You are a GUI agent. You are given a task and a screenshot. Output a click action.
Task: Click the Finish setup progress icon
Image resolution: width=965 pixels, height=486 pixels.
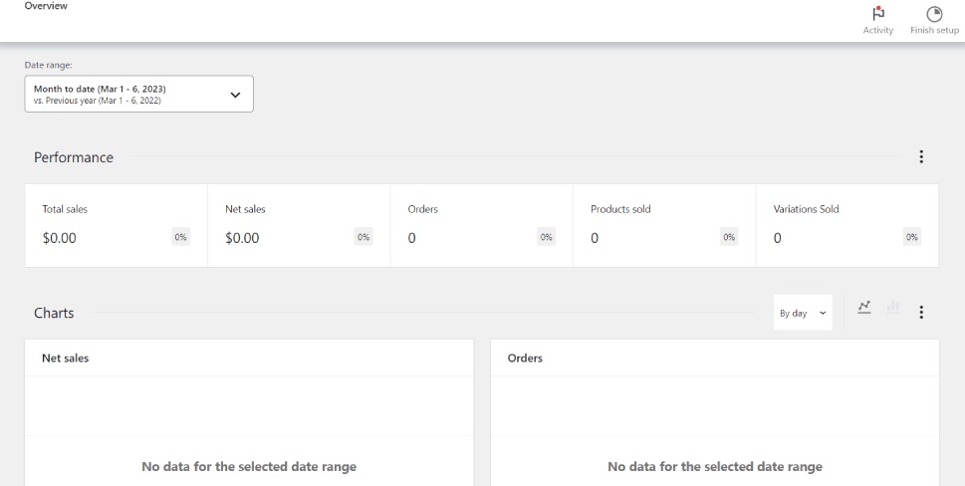[x=933, y=20]
